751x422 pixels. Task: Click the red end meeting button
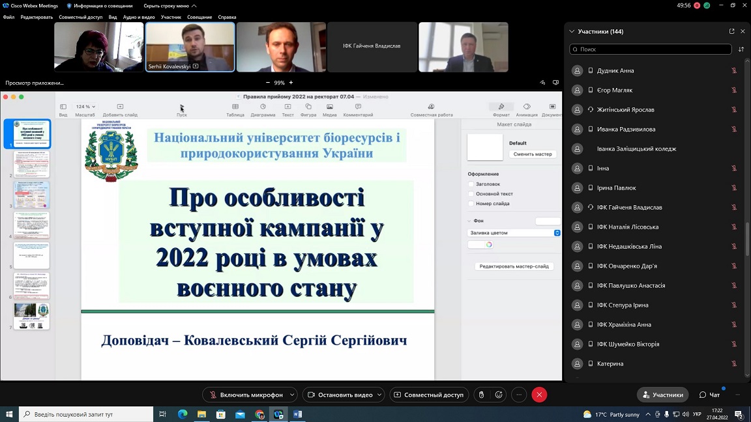539,395
